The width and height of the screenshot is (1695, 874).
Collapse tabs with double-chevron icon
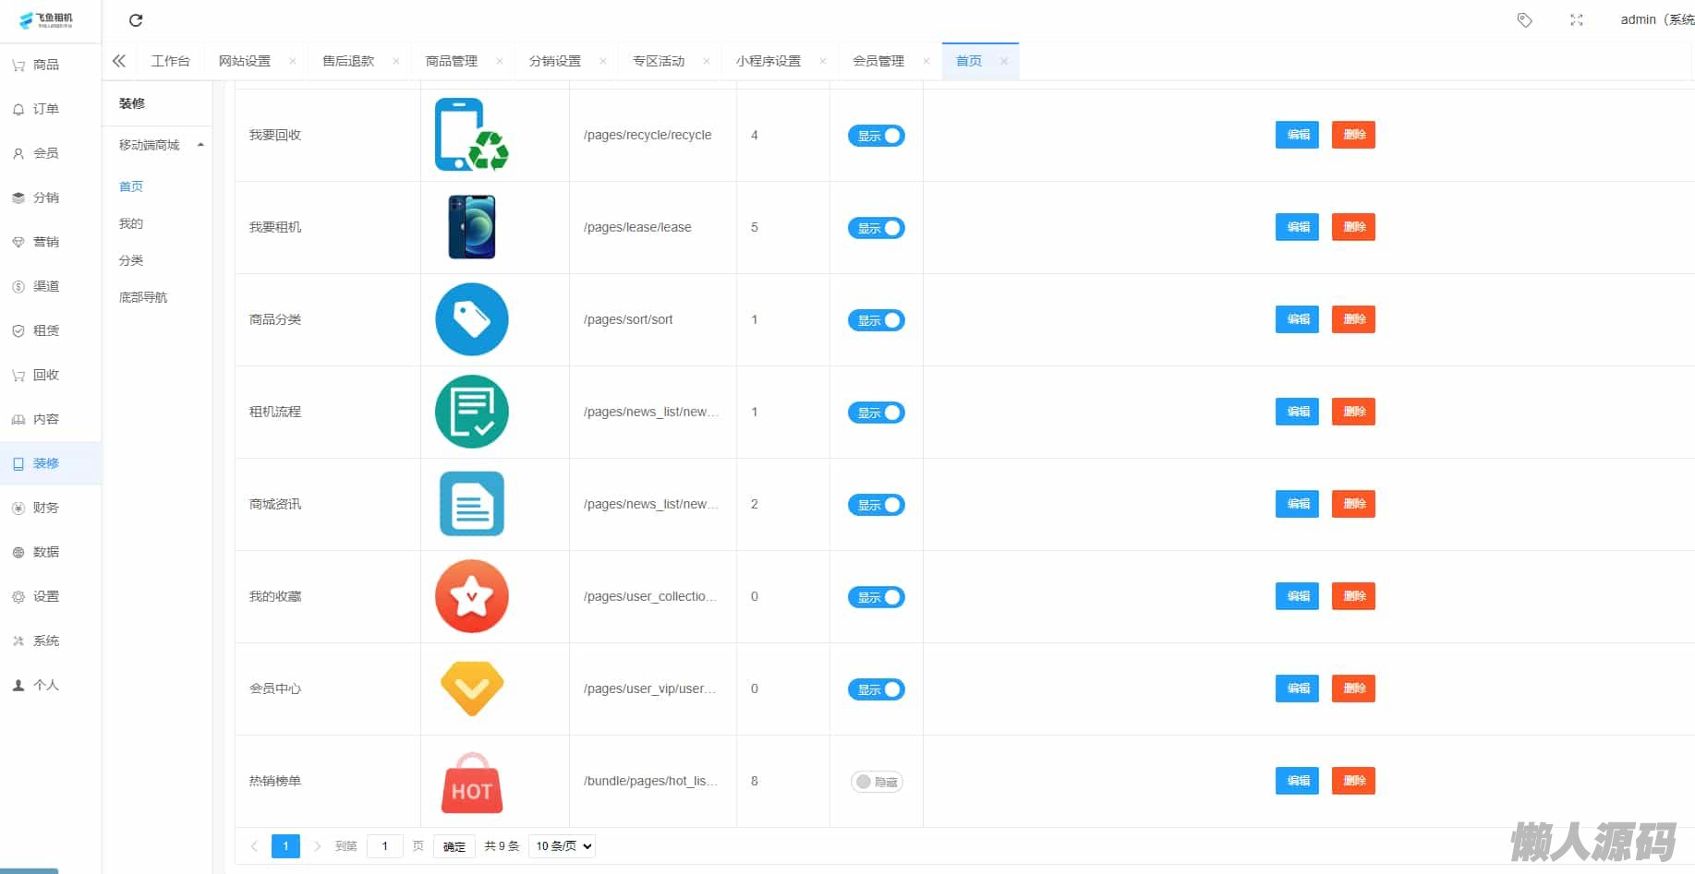tap(119, 61)
